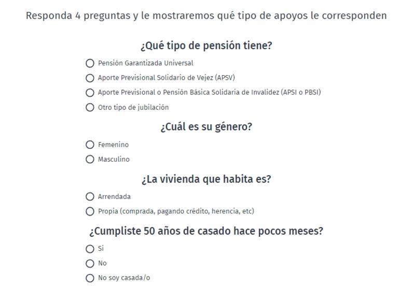Select Propia (comprada, pagando crédito, herencia) option

point(90,211)
